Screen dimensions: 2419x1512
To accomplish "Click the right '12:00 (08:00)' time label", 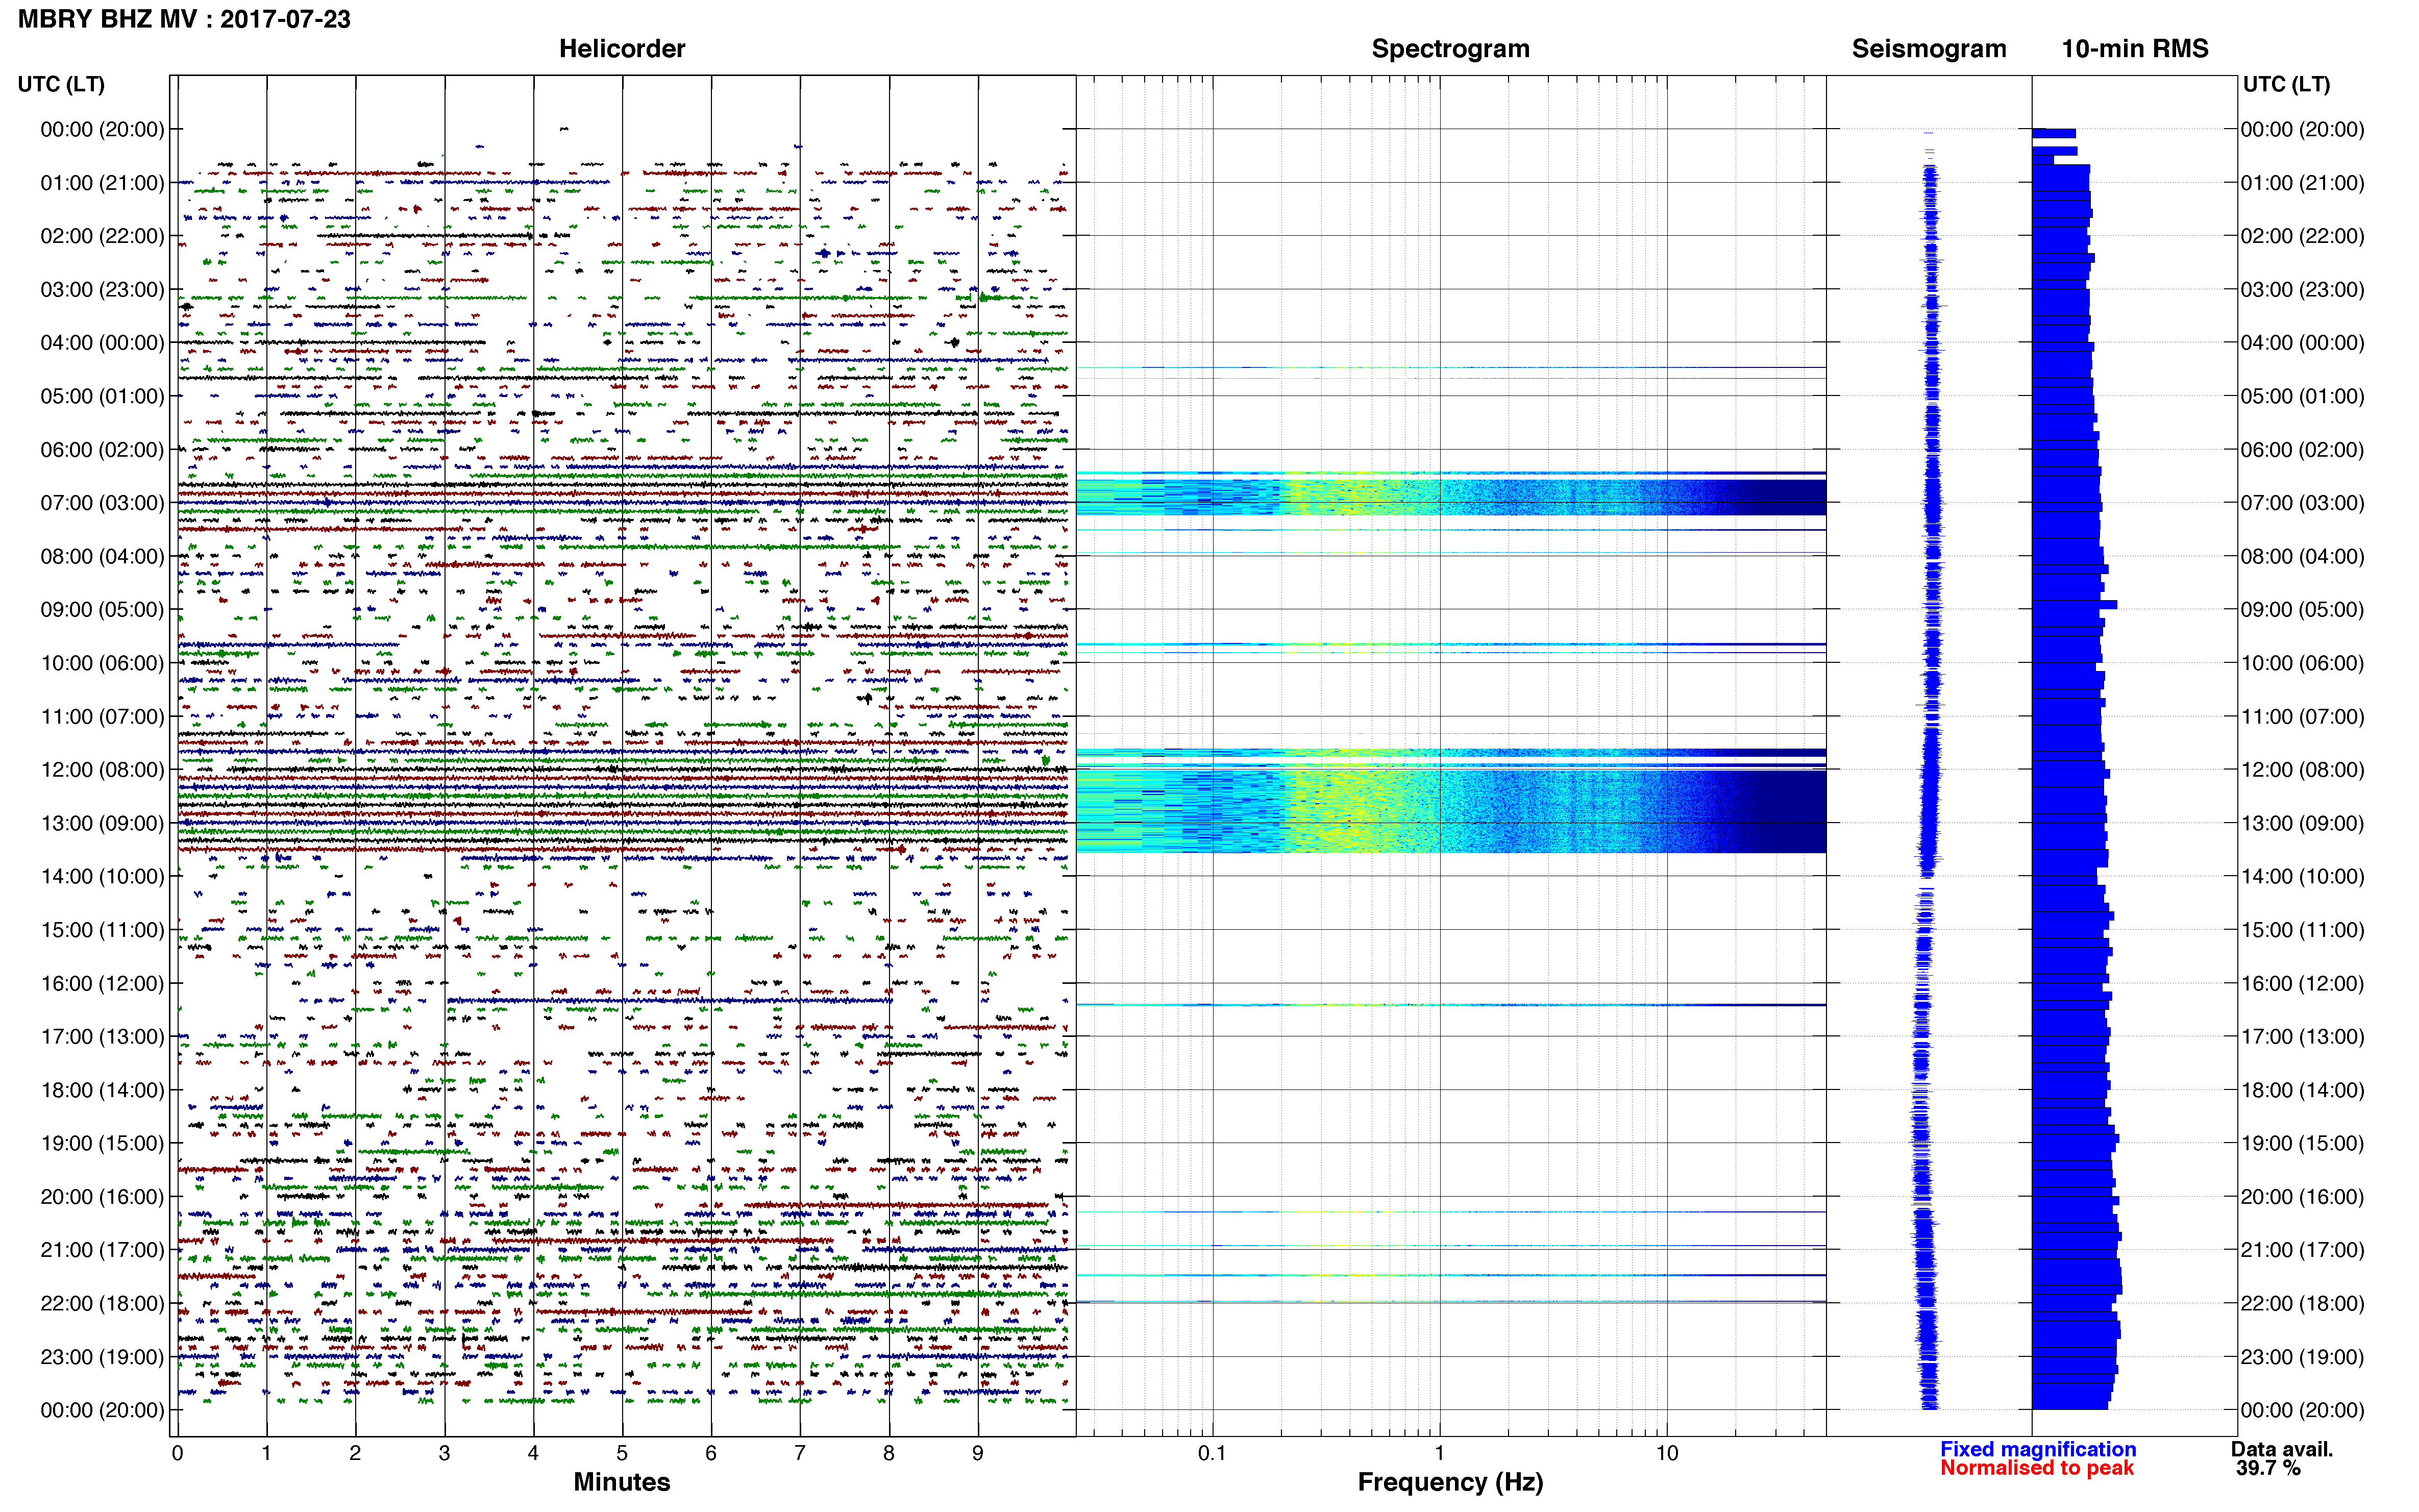I will 2302,770.
